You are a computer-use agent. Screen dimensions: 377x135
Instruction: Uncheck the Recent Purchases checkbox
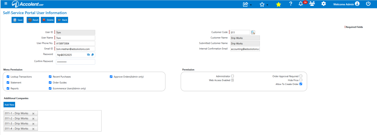pos(50,77)
